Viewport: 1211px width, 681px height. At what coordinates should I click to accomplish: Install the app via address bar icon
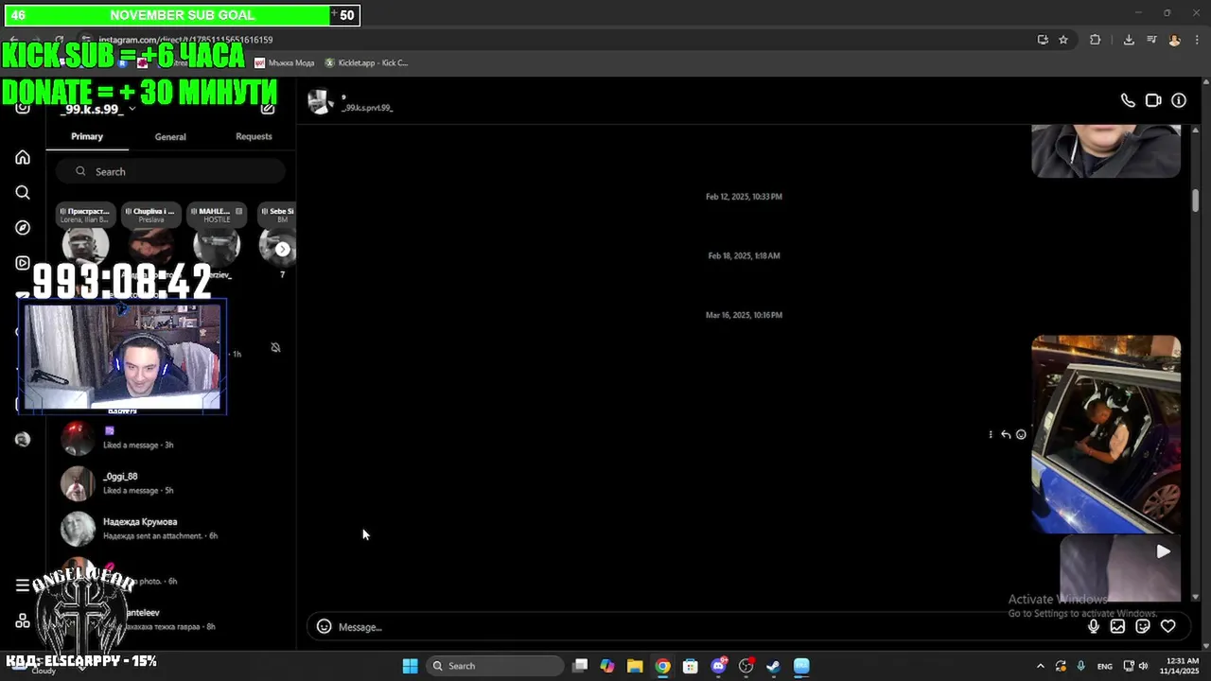pos(1043,40)
